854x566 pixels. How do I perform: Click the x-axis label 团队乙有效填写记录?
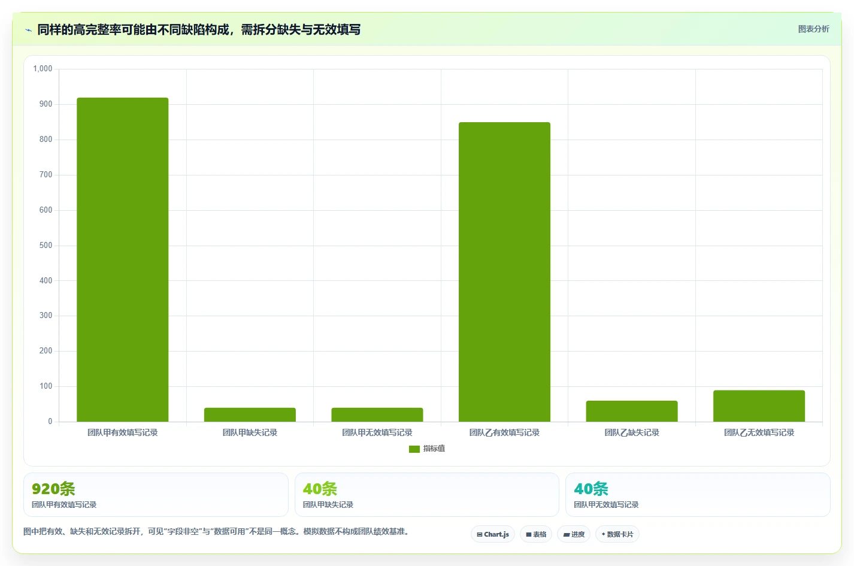click(x=504, y=432)
